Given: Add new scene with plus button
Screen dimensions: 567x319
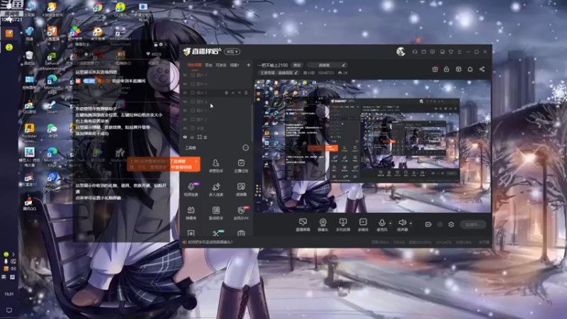Looking at the screenshot, I should click(x=249, y=65).
